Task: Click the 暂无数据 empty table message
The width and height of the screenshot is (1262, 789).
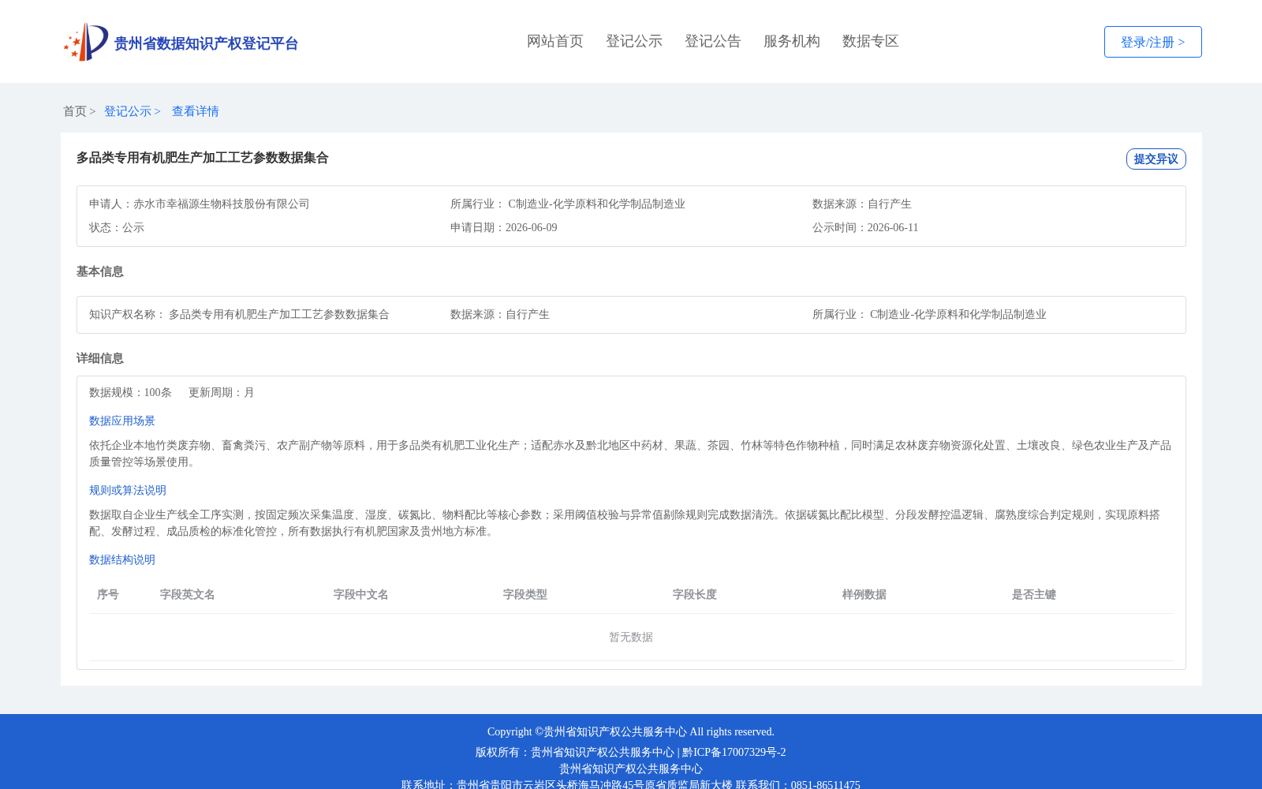Action: click(631, 637)
